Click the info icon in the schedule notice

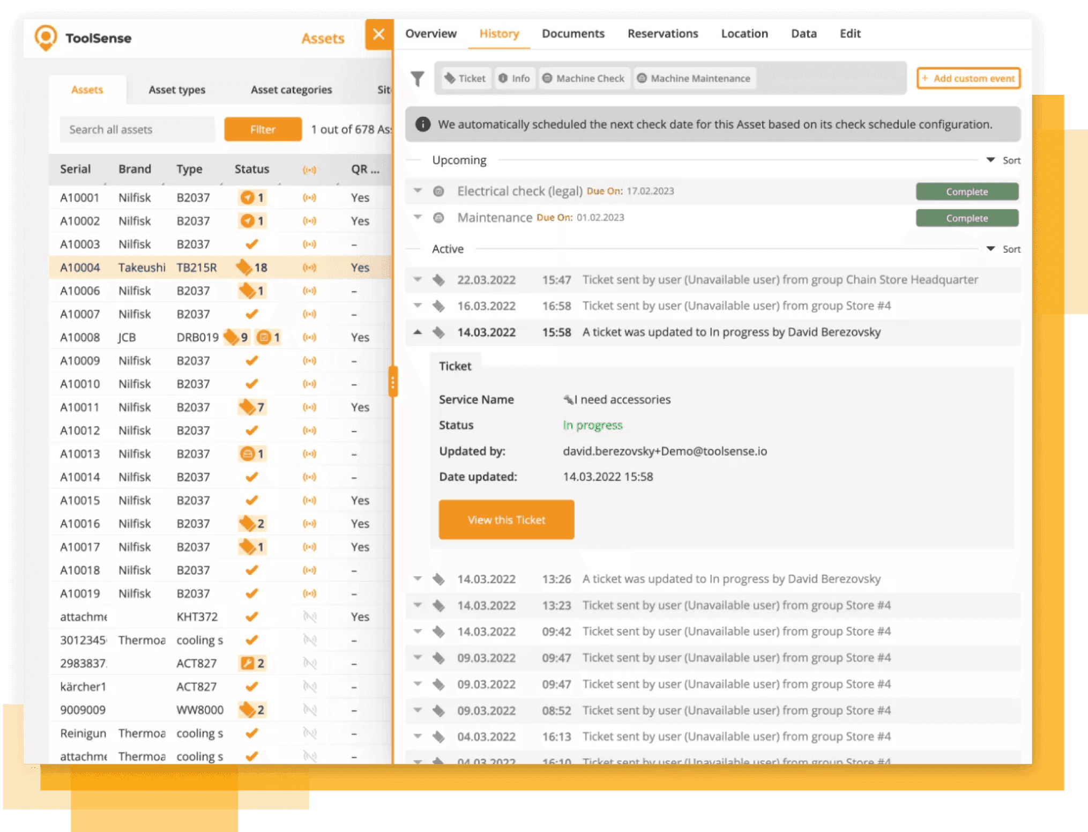(423, 124)
